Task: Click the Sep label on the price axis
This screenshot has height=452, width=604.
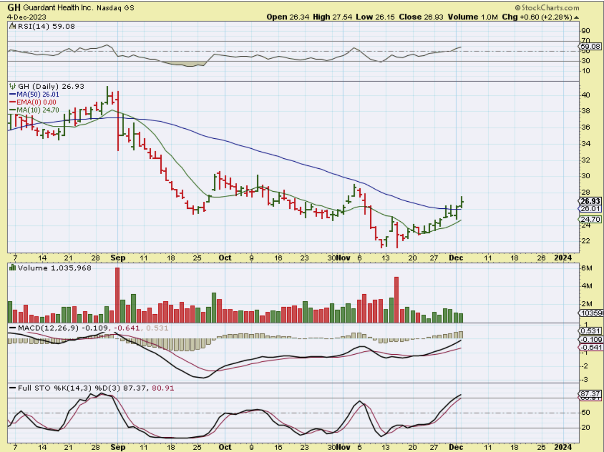Action: pos(117,257)
